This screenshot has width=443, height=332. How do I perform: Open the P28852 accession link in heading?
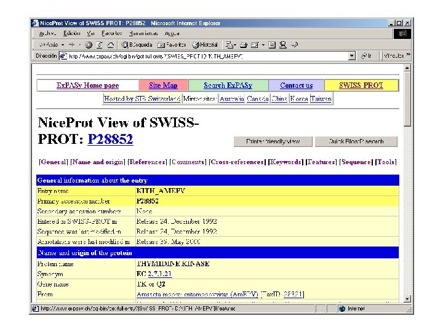pyautogui.click(x=110, y=139)
